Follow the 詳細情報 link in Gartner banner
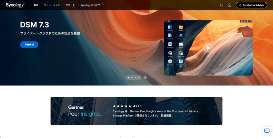This screenshot has width=273, height=138. pyautogui.click(x=166, y=115)
